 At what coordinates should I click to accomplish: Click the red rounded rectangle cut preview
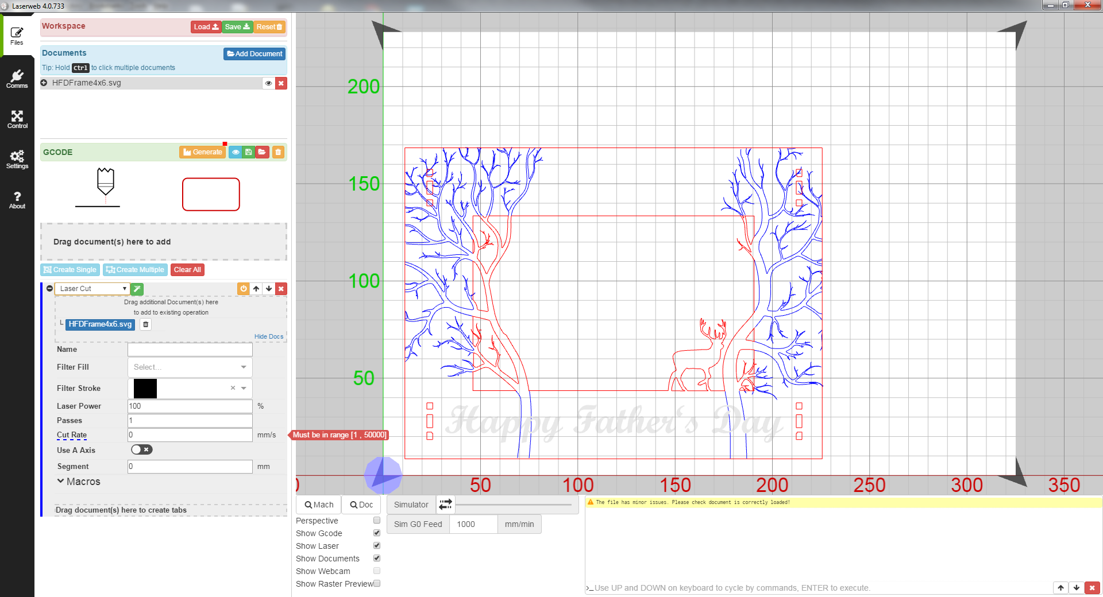click(211, 194)
